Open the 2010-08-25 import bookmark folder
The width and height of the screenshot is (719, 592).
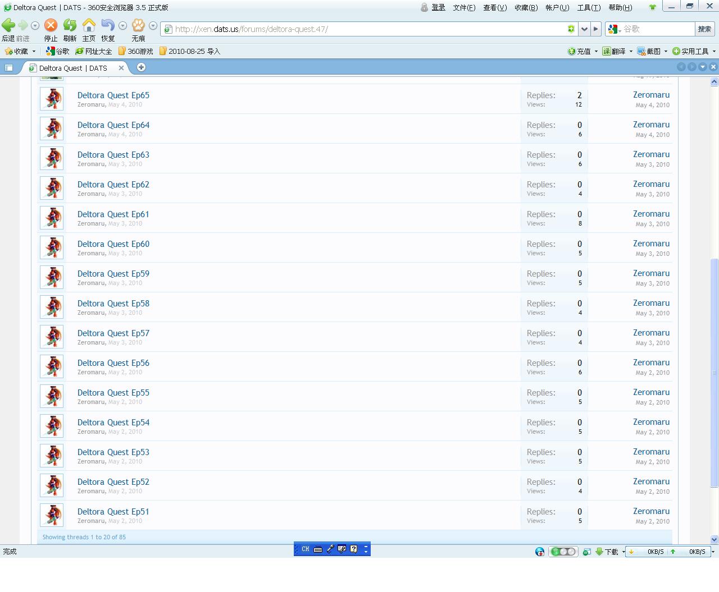tap(190, 51)
